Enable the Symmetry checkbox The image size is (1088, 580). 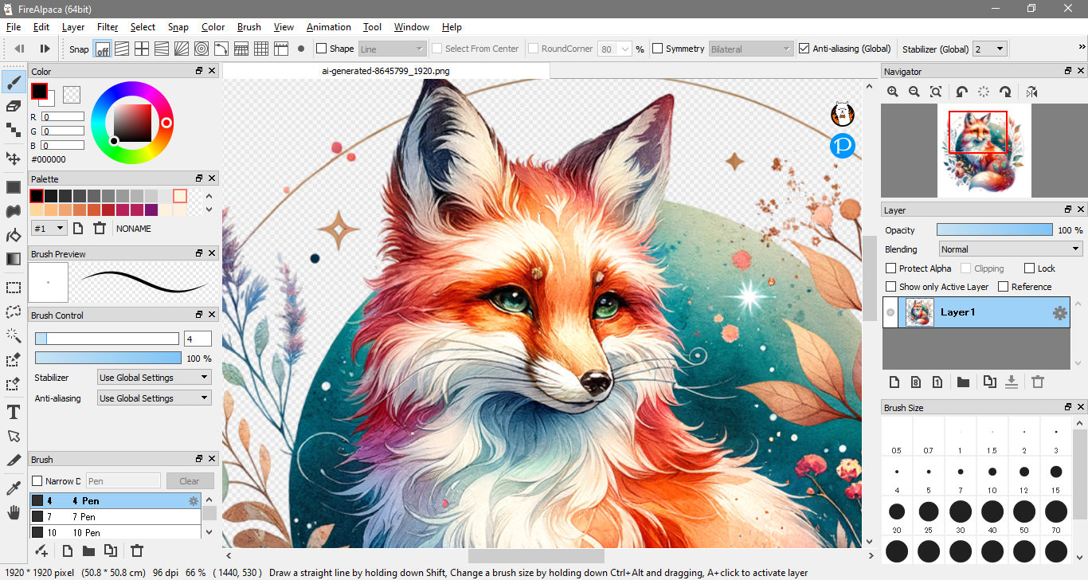tap(658, 49)
